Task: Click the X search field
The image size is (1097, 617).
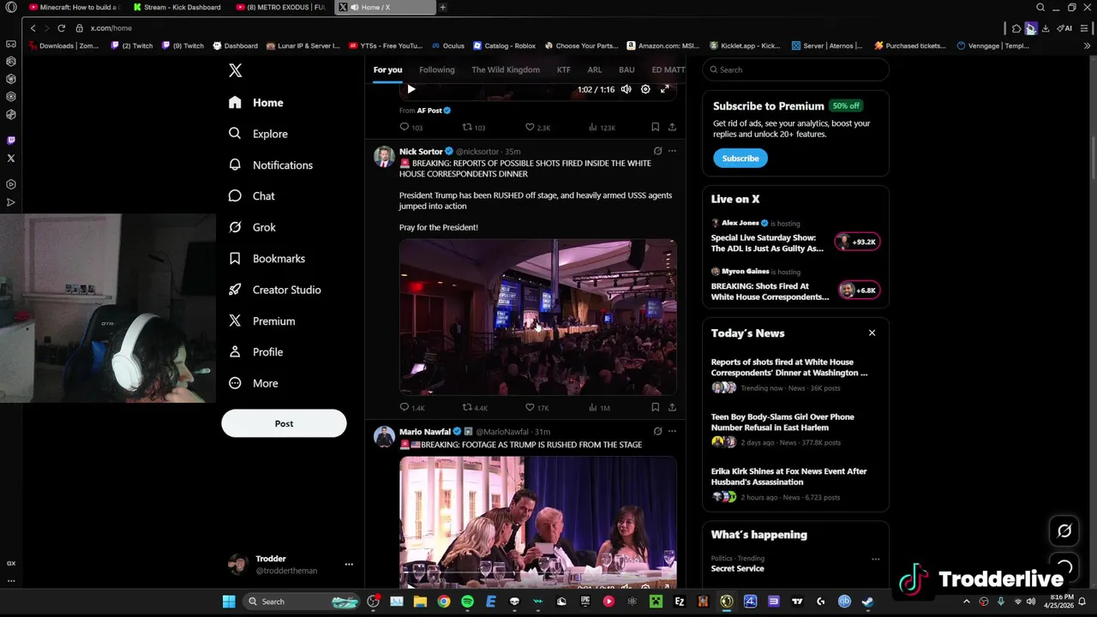Action: coord(795,69)
